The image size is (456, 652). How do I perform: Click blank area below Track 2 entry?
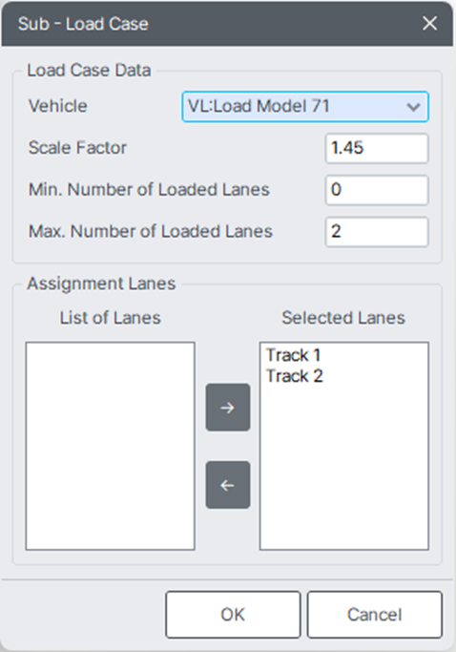coord(344,468)
